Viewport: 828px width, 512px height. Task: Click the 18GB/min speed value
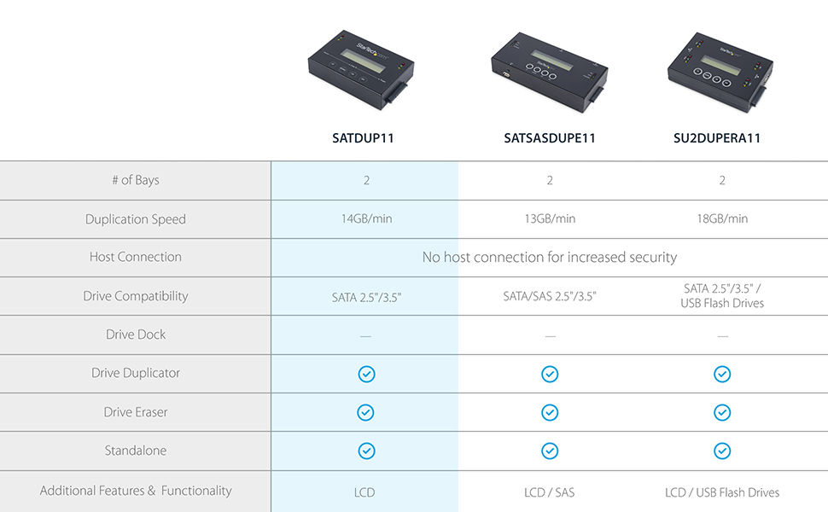coord(722,219)
